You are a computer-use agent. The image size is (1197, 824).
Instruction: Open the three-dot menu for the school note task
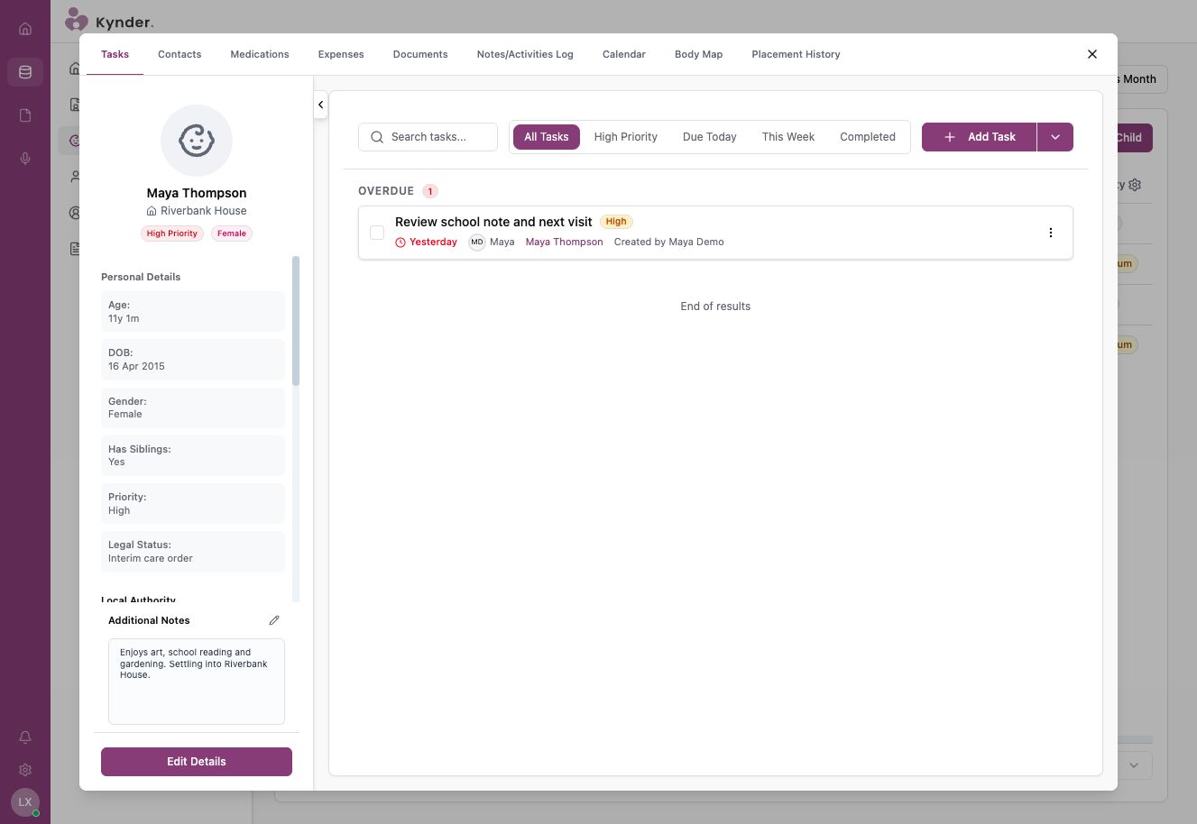click(1050, 233)
